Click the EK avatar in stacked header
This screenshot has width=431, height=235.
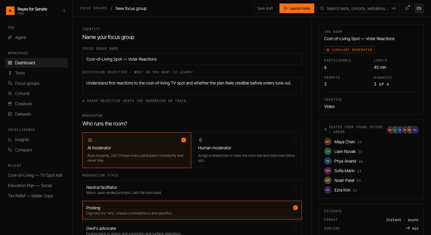click(415, 130)
